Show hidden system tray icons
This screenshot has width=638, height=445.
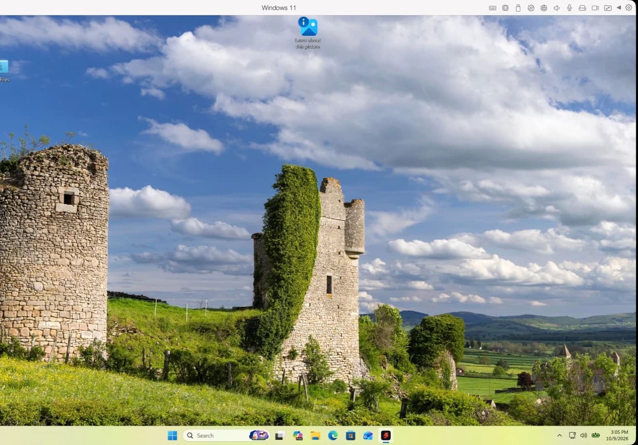coord(559,435)
